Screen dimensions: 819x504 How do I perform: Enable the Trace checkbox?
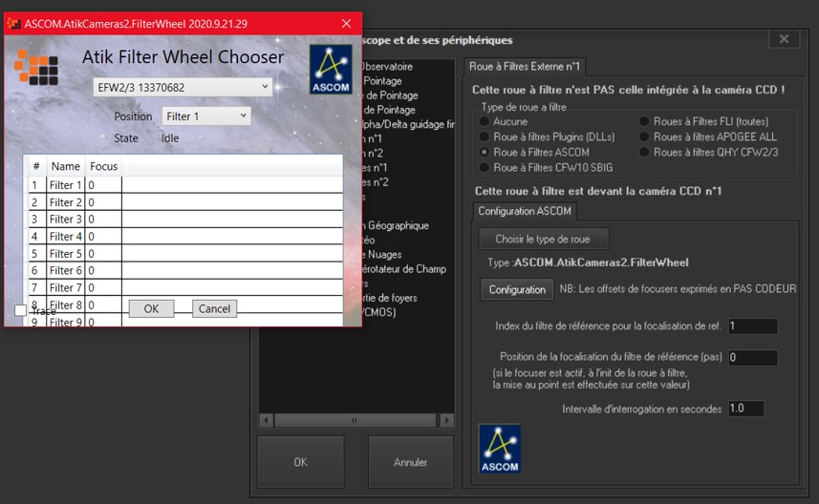click(x=20, y=310)
